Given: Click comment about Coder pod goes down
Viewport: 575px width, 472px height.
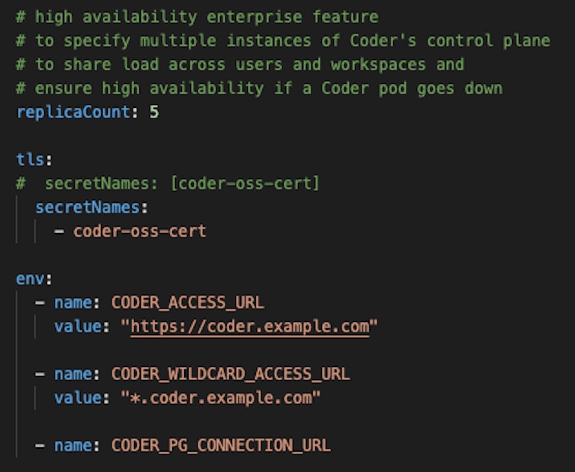Looking at the screenshot, I should 259,88.
